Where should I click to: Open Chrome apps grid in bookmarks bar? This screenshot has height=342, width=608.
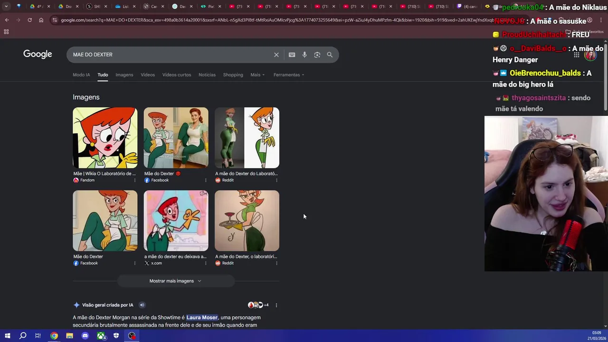[6, 31]
